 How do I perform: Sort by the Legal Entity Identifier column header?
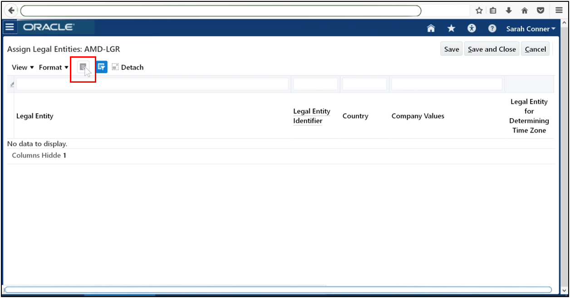tap(311, 116)
